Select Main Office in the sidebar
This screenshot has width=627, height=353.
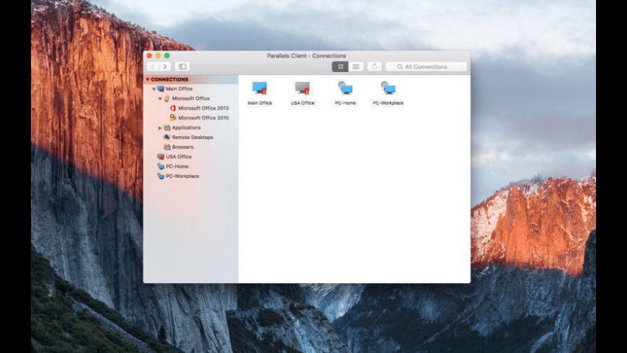click(179, 89)
